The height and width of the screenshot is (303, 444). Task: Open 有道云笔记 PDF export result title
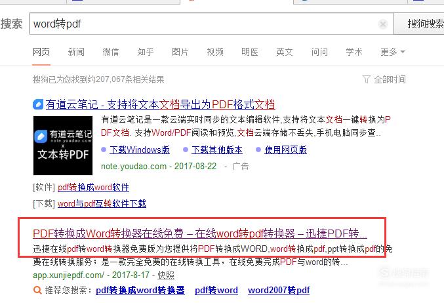pyautogui.click(x=160, y=104)
